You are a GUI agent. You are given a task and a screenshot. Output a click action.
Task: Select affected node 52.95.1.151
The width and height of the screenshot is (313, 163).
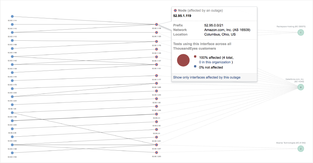point(156,64)
